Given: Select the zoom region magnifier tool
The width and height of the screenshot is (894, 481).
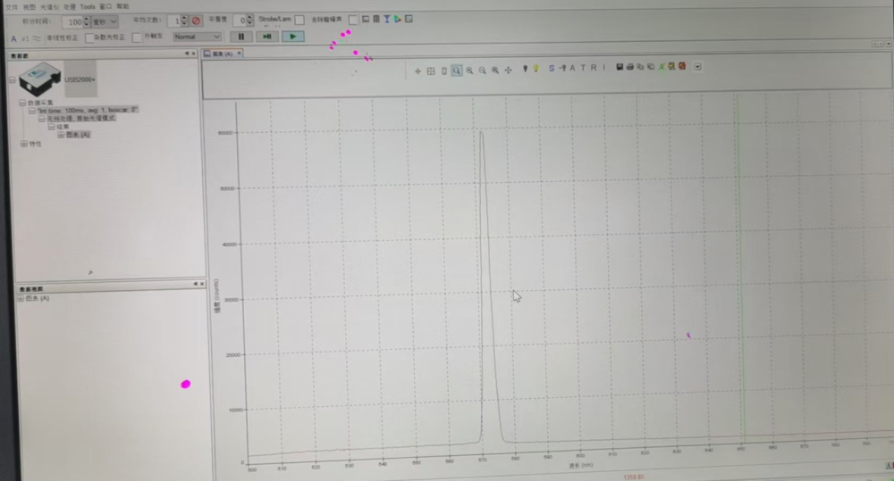Looking at the screenshot, I should [x=457, y=70].
